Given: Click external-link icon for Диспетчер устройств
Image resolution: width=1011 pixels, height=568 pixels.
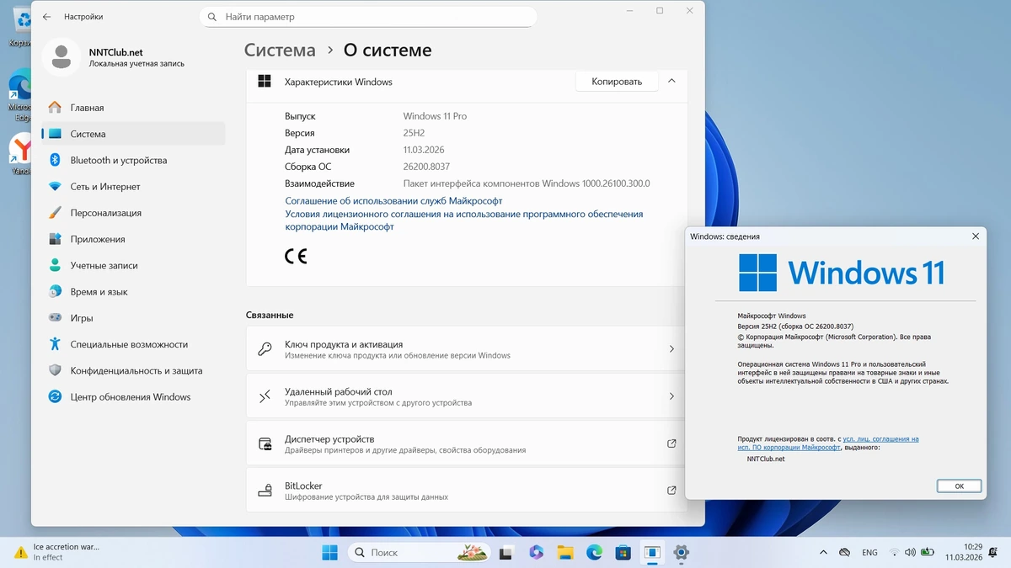Looking at the screenshot, I should tap(671, 443).
